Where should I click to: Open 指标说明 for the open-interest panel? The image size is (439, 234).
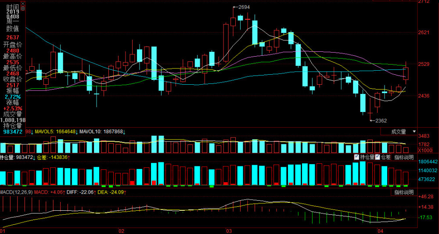tap(404, 157)
